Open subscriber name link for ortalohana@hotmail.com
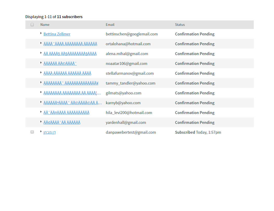The width and height of the screenshot is (274, 211). [70, 44]
